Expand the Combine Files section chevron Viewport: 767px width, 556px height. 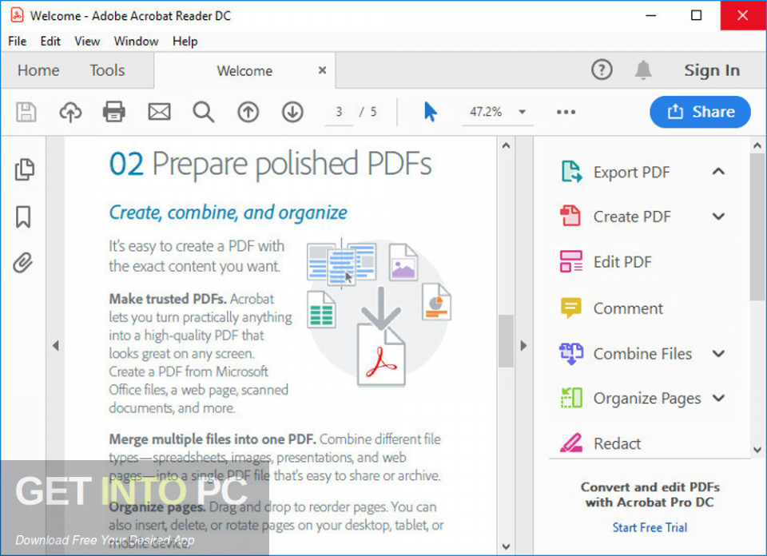(x=718, y=354)
